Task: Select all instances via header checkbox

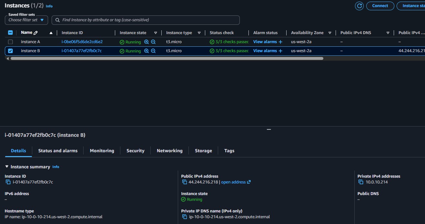Action: (10, 33)
